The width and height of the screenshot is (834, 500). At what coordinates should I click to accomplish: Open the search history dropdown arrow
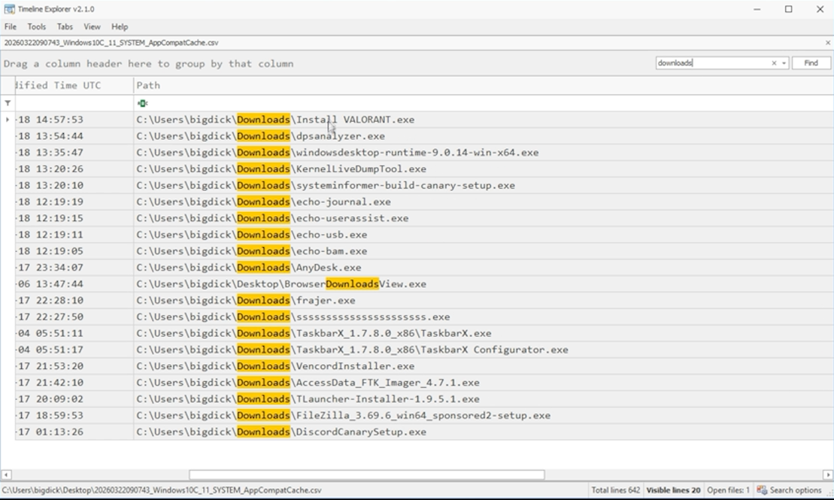784,62
